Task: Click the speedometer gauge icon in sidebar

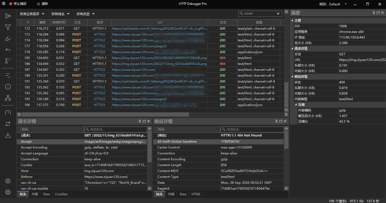Action: (8, 112)
